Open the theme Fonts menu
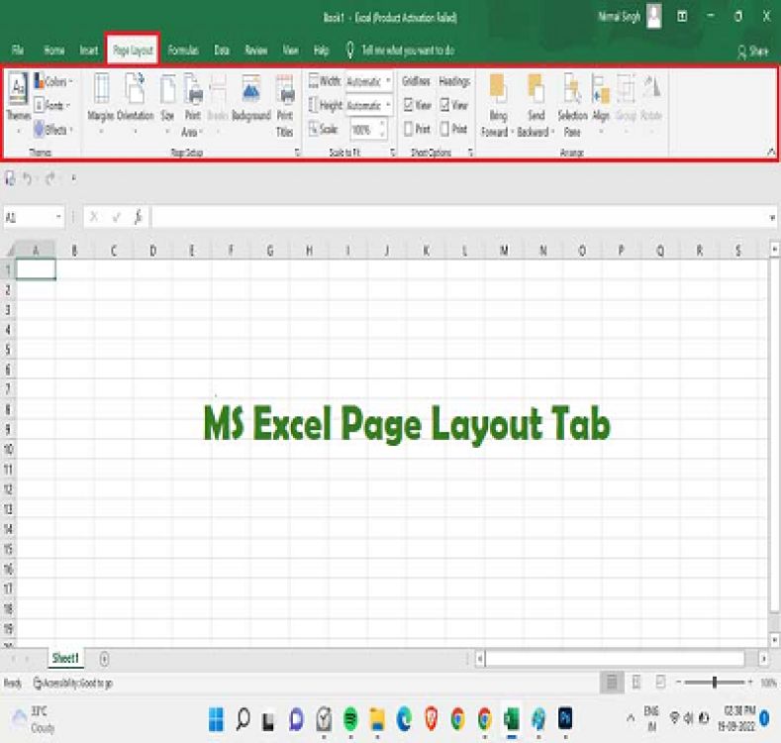The image size is (781, 743). [x=51, y=105]
